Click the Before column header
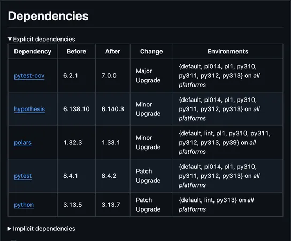The image size is (291, 241). click(76, 51)
